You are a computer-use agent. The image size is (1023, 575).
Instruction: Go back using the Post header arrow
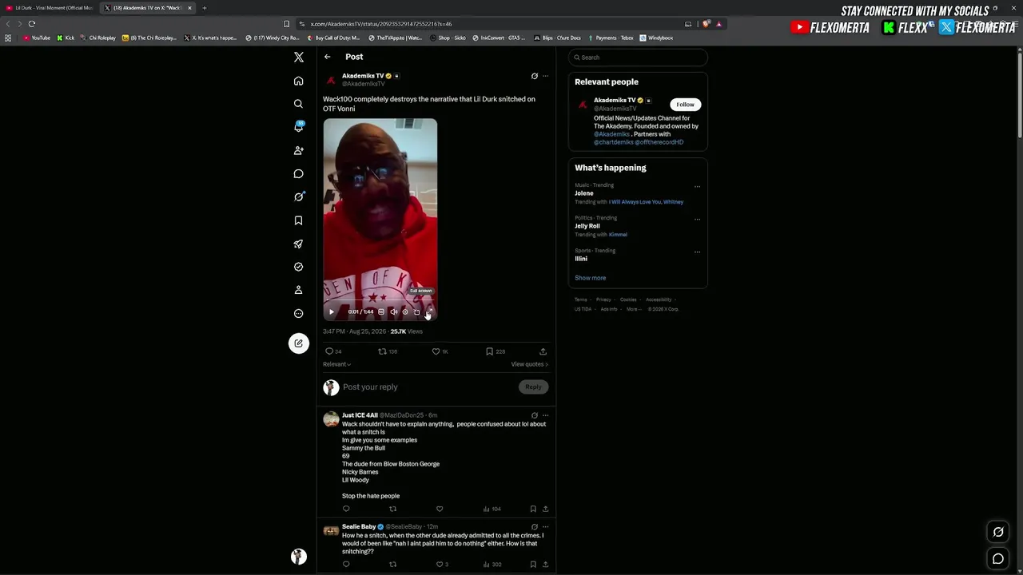(x=327, y=57)
